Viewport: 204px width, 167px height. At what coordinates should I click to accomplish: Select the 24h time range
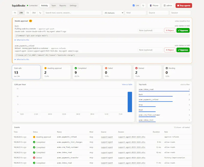[x=21, y=13]
